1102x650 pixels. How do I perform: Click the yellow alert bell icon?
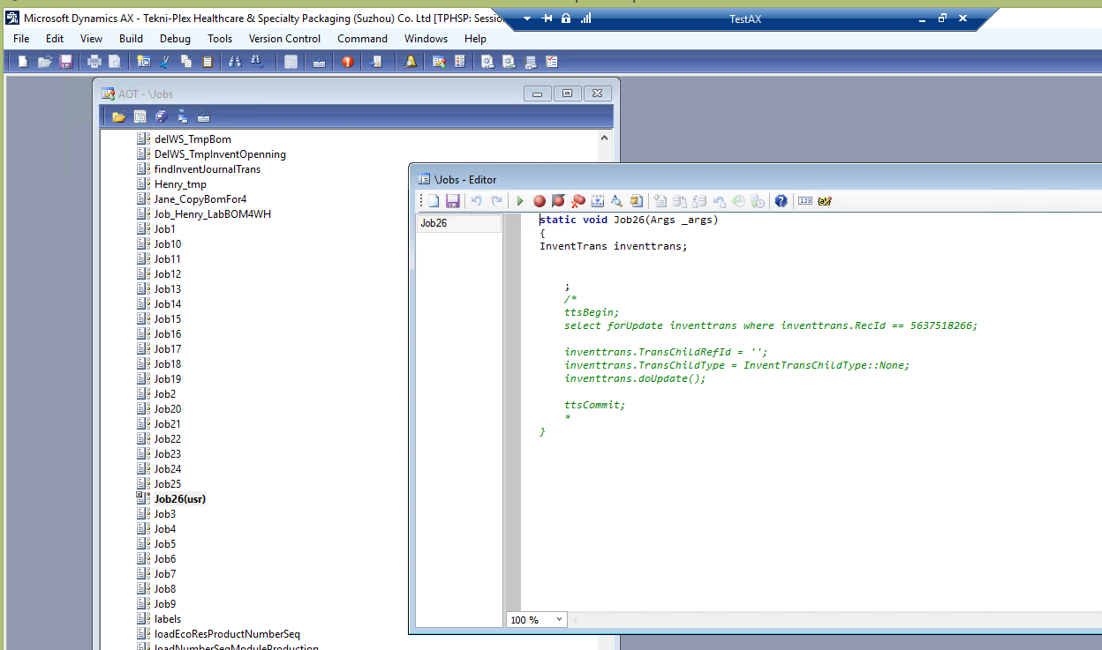pos(410,62)
